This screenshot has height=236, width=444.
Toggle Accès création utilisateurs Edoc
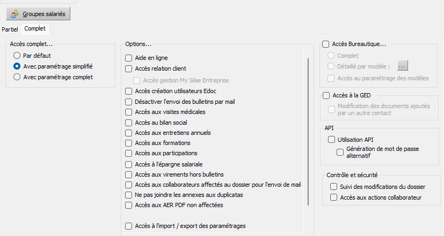coord(128,91)
